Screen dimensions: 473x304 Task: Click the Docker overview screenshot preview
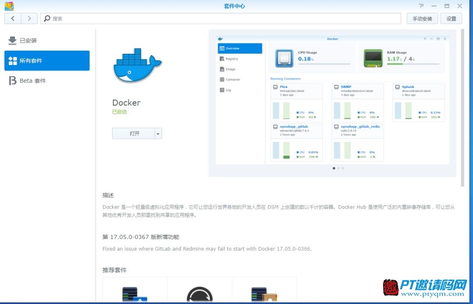[332, 100]
